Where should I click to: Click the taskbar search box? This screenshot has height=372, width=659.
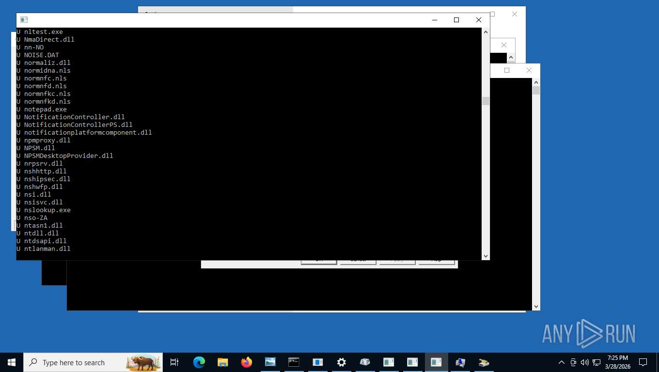pos(93,362)
